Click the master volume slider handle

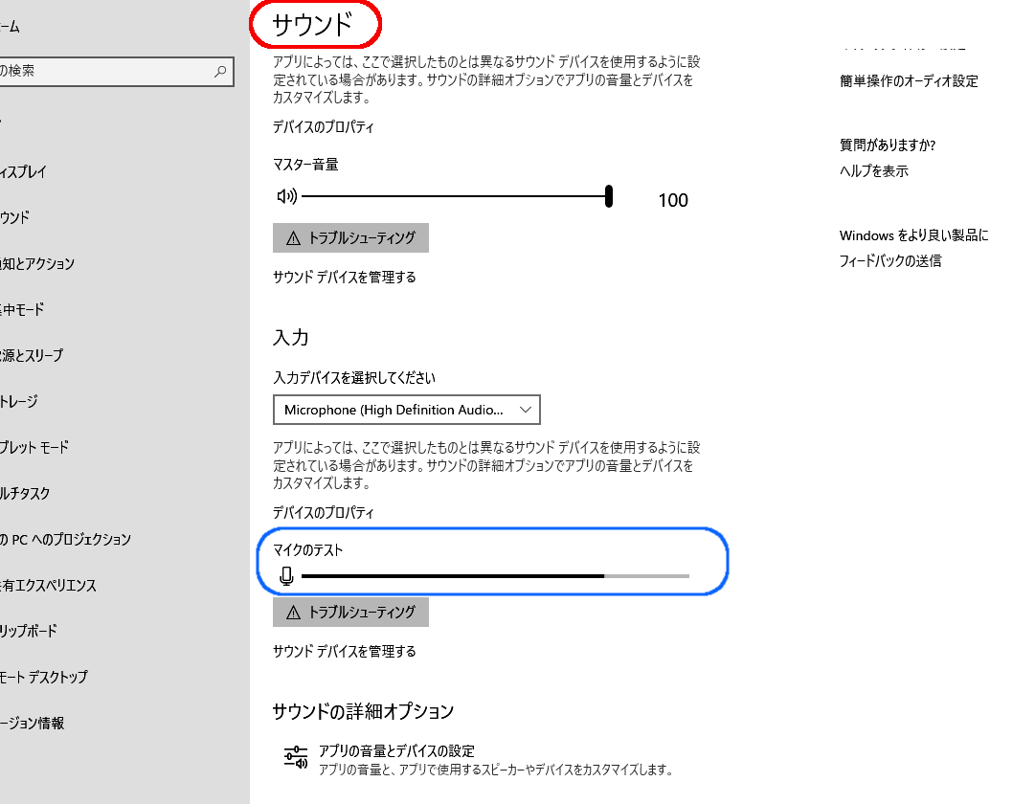tap(607, 194)
